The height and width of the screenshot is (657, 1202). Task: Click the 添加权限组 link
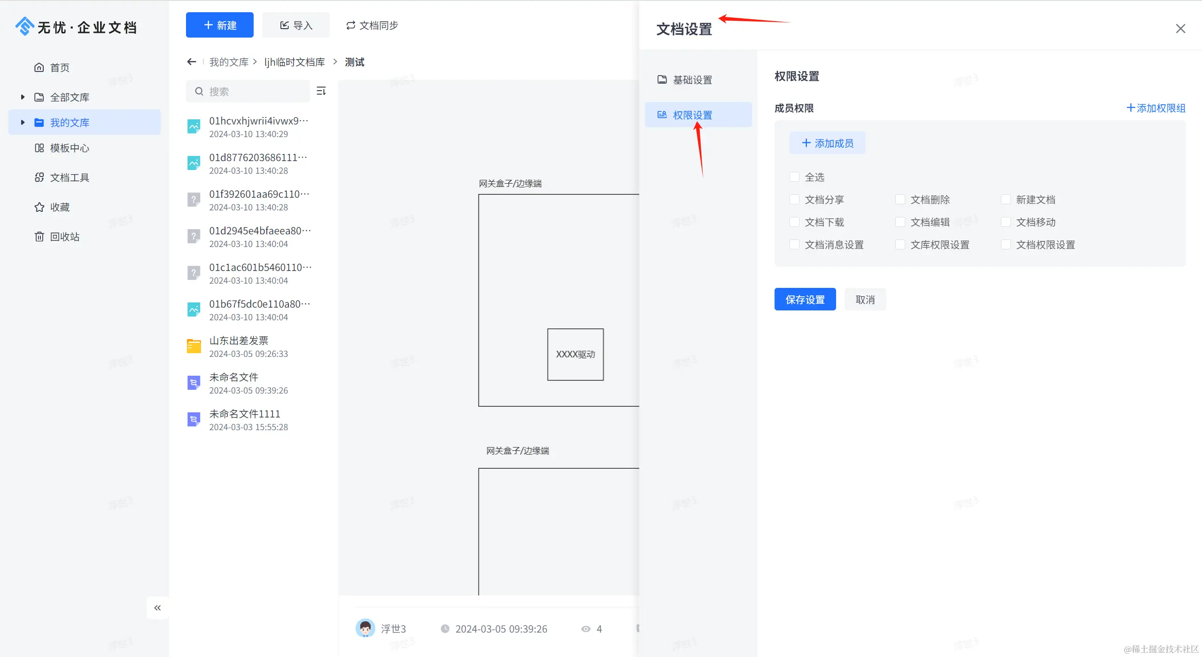1156,108
